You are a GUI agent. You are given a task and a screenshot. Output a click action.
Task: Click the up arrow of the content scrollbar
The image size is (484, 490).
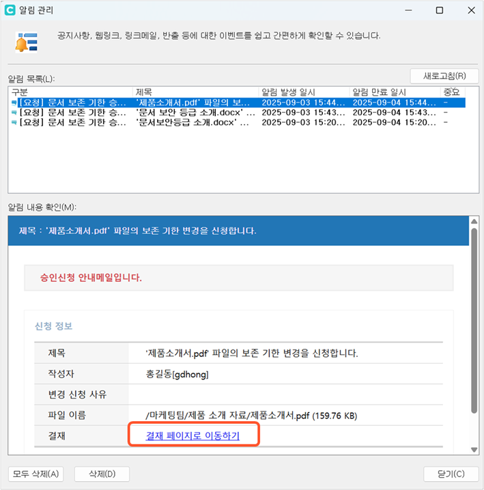coord(474,222)
